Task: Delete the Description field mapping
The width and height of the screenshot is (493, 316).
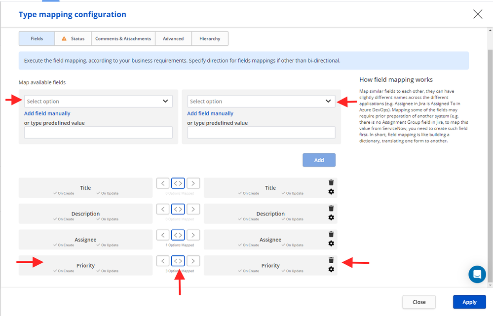Action: tap(331, 208)
